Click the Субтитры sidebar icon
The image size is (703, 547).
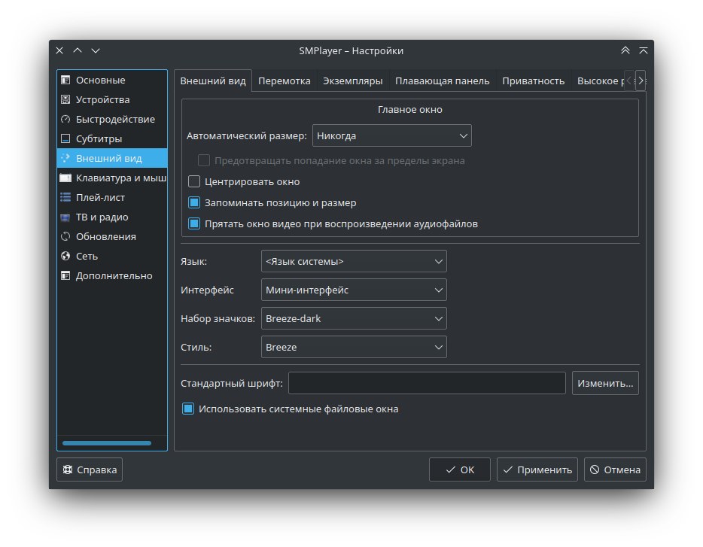(65, 138)
